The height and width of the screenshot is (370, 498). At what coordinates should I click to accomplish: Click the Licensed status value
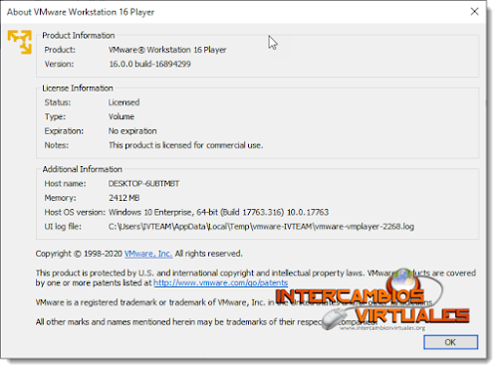coord(124,102)
